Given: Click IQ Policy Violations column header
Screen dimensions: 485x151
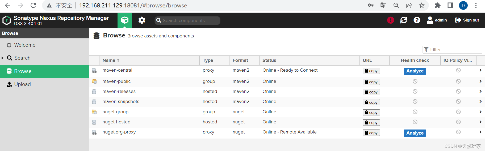Looking at the screenshot, I should (458, 60).
